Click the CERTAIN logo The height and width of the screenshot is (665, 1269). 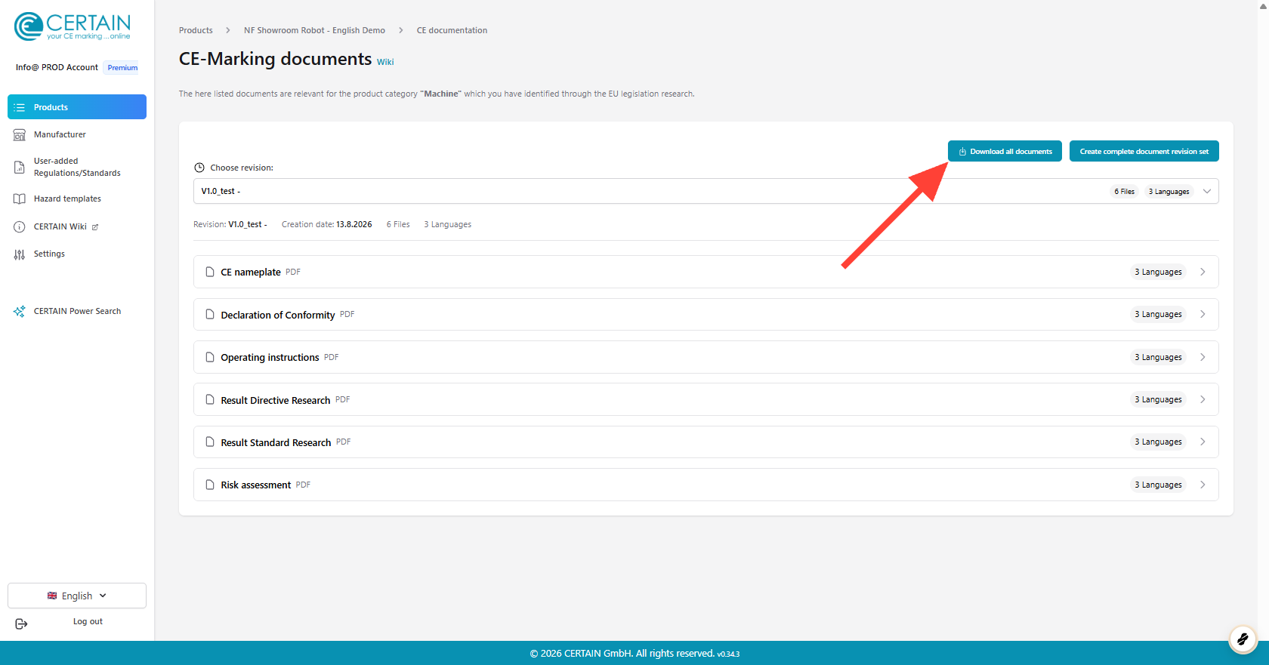coord(73,26)
